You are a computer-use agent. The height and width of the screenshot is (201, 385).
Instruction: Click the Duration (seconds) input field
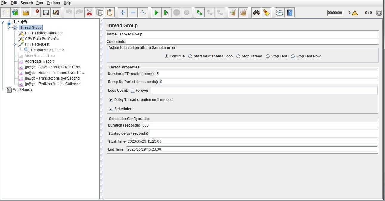coord(259,125)
